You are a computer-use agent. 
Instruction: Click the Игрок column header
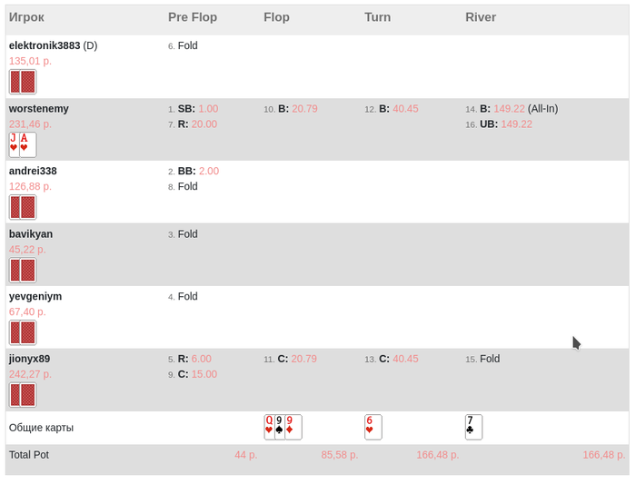click(26, 16)
